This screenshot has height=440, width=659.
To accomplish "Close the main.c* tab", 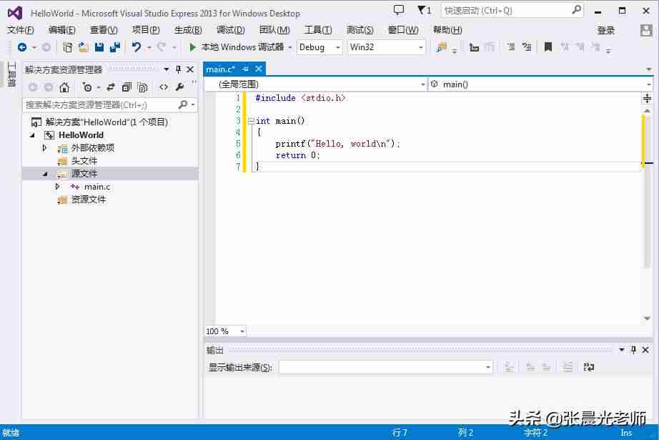I will (259, 69).
